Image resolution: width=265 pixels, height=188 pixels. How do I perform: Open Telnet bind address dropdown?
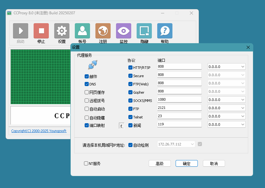(226, 116)
